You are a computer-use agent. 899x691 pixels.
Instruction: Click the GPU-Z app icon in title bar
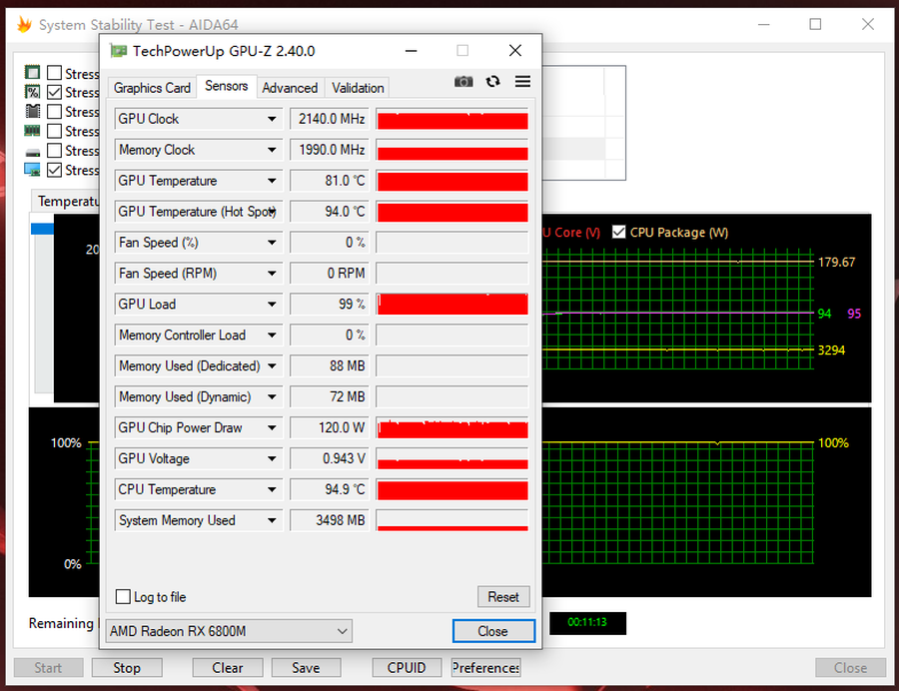pos(118,51)
